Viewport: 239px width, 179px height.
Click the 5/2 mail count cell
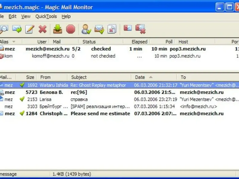pyautogui.click(x=76, y=49)
